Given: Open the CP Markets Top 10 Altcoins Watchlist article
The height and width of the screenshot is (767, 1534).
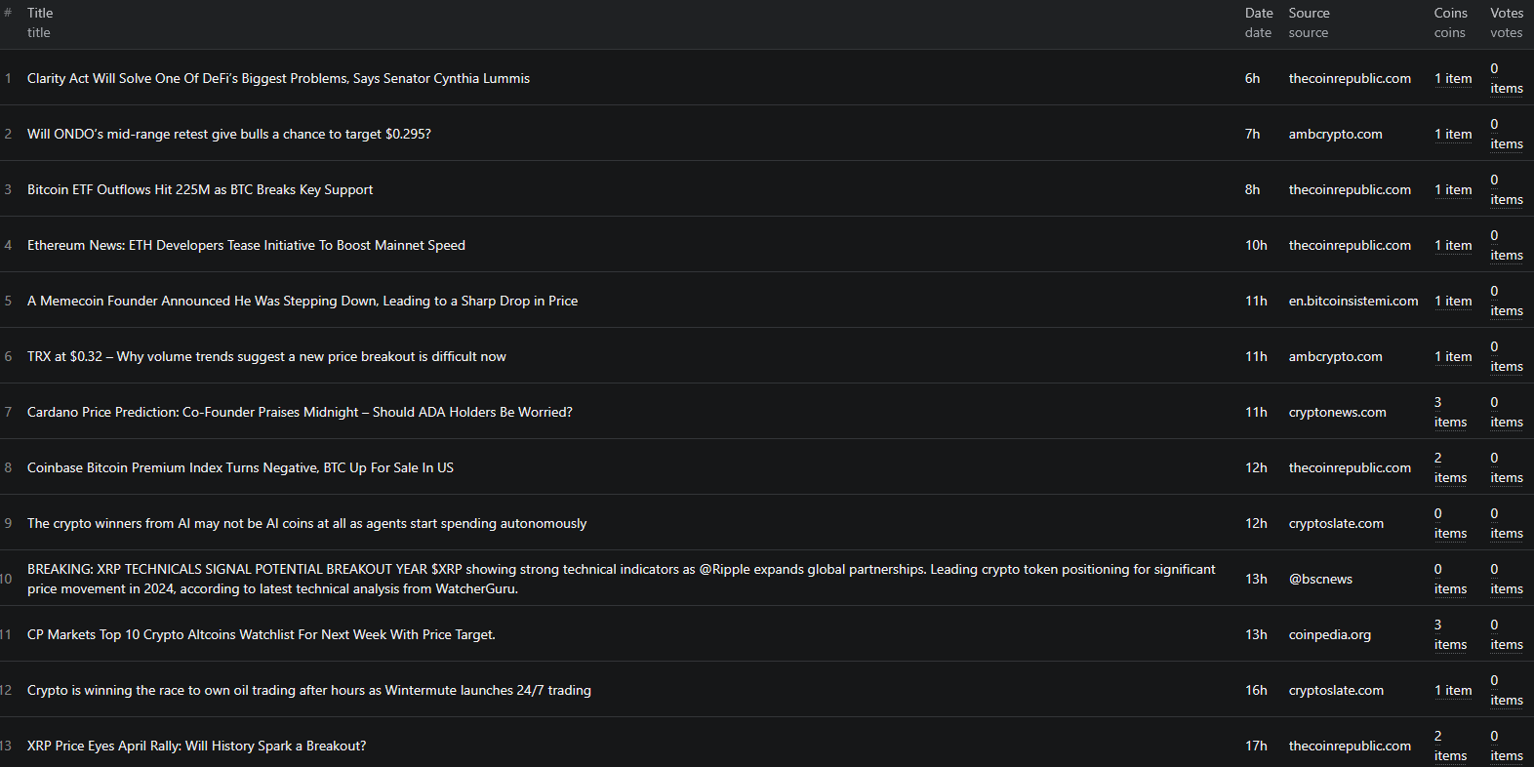Looking at the screenshot, I should pyautogui.click(x=261, y=634).
